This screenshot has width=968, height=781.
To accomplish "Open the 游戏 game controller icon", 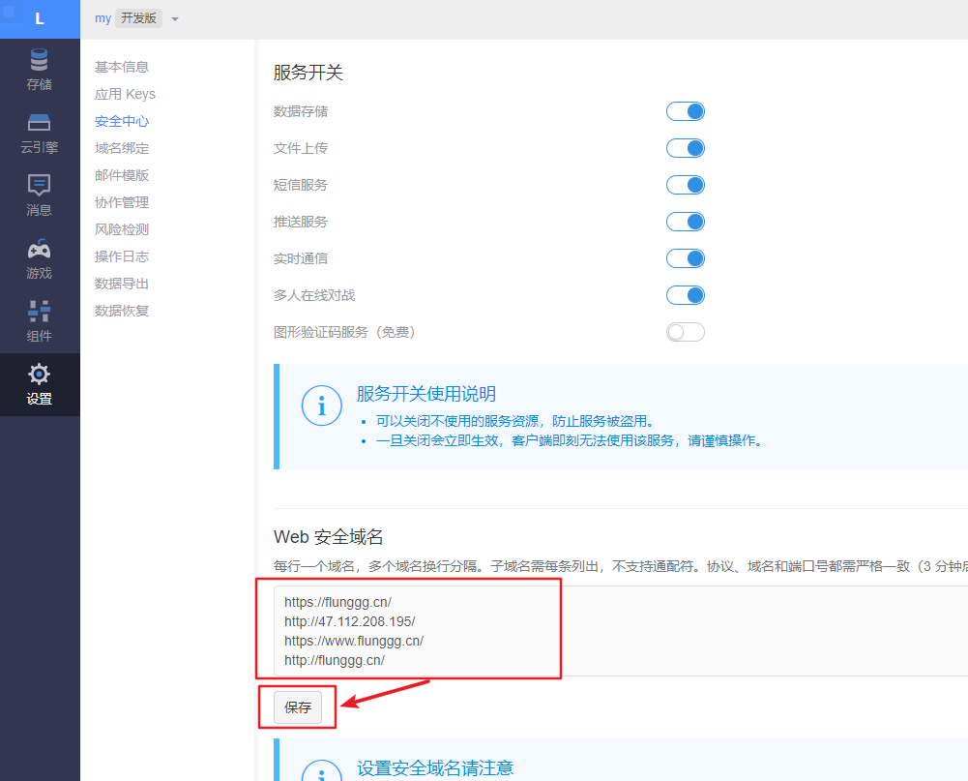I will 39,249.
